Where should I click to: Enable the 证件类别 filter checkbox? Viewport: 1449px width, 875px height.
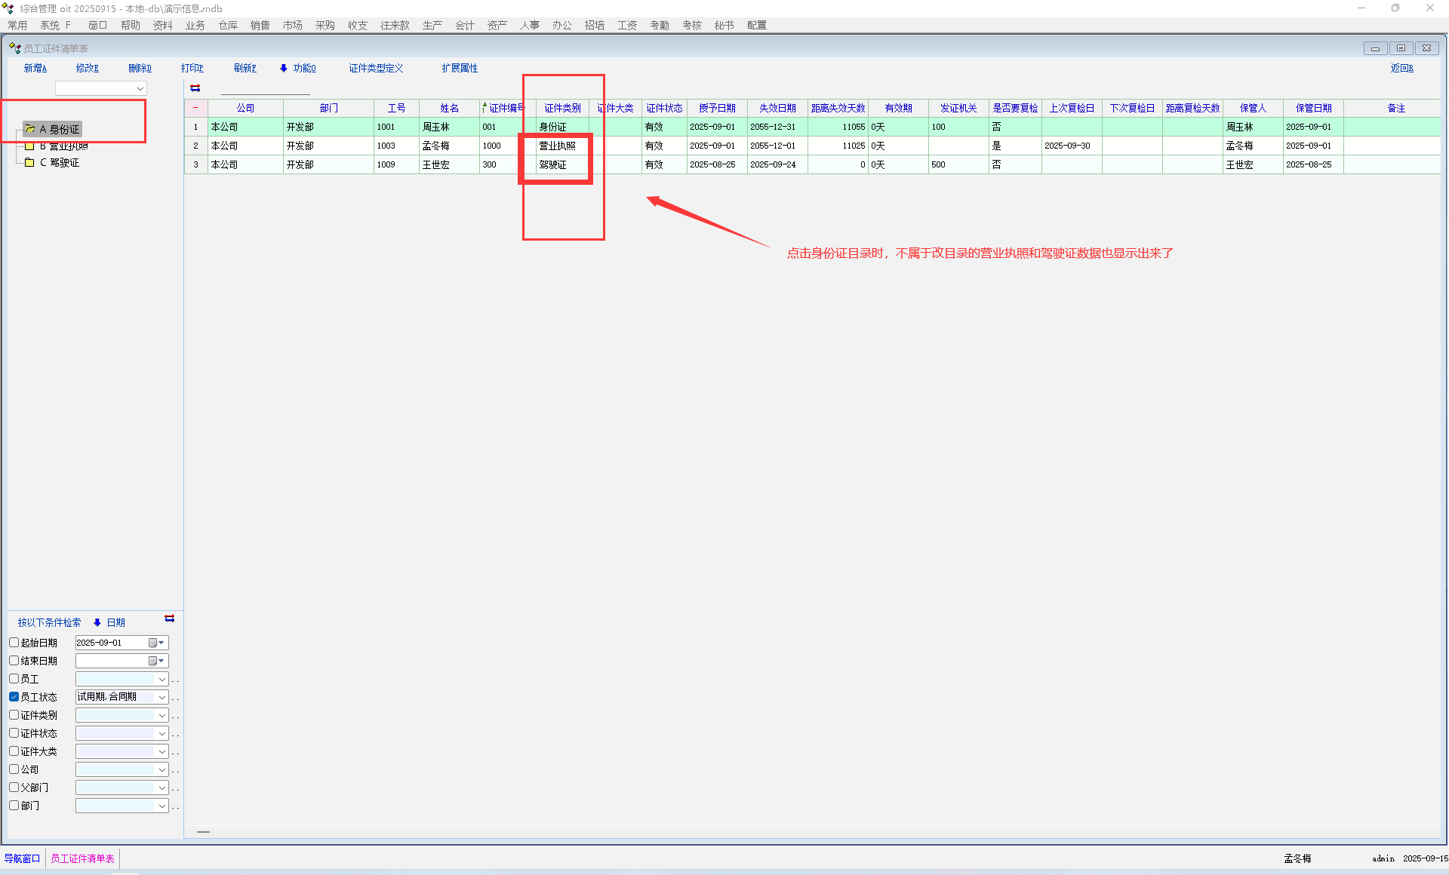[x=14, y=715]
